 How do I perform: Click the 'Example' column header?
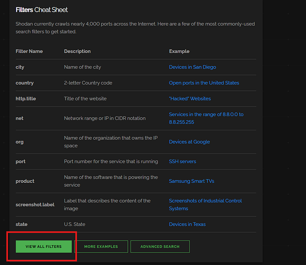(x=179, y=51)
